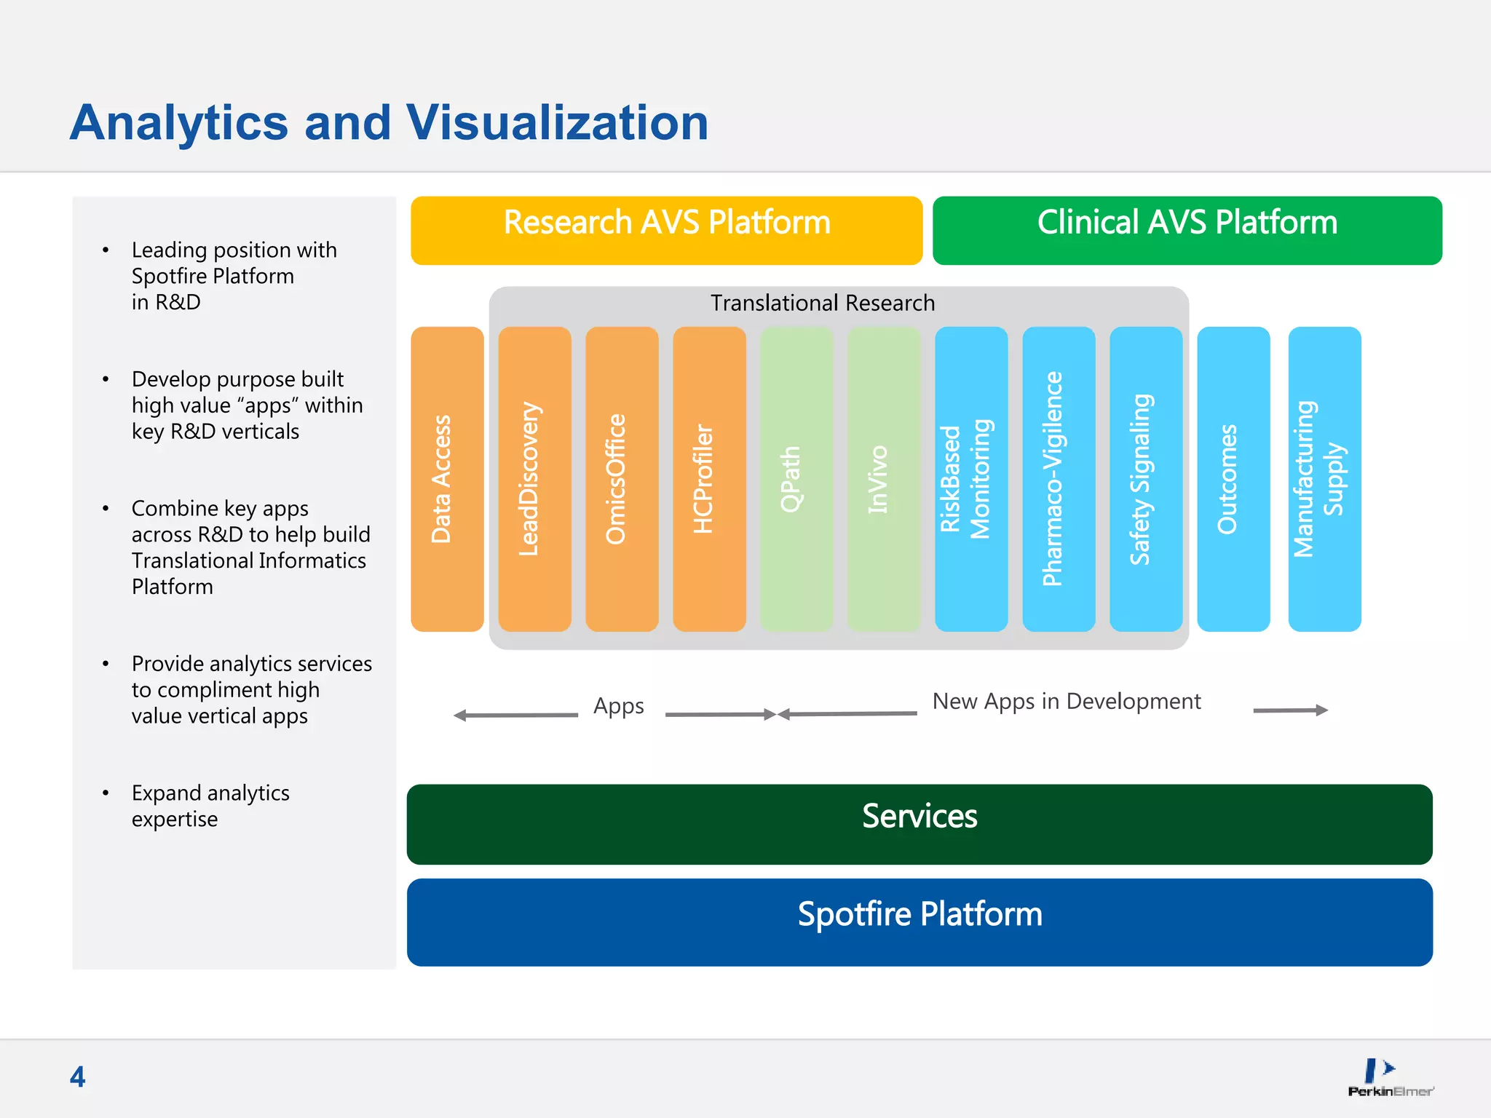Click the slide number 4

tap(77, 1077)
